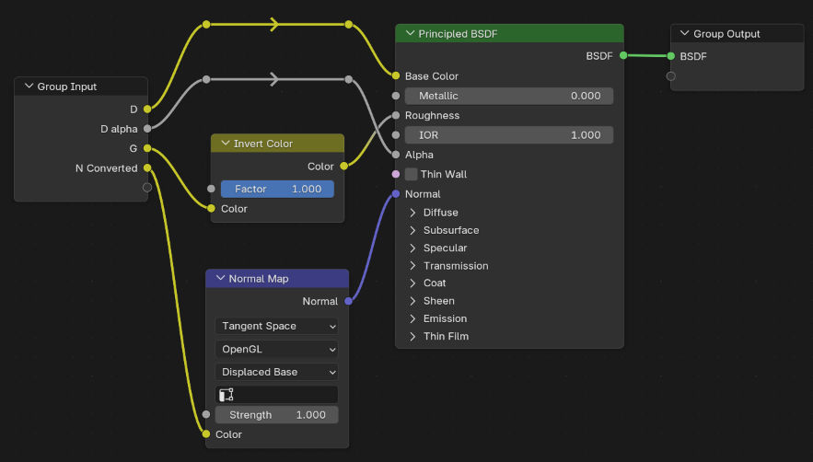The width and height of the screenshot is (813, 462).
Task: Click the left gray reroute node
Action: point(206,79)
